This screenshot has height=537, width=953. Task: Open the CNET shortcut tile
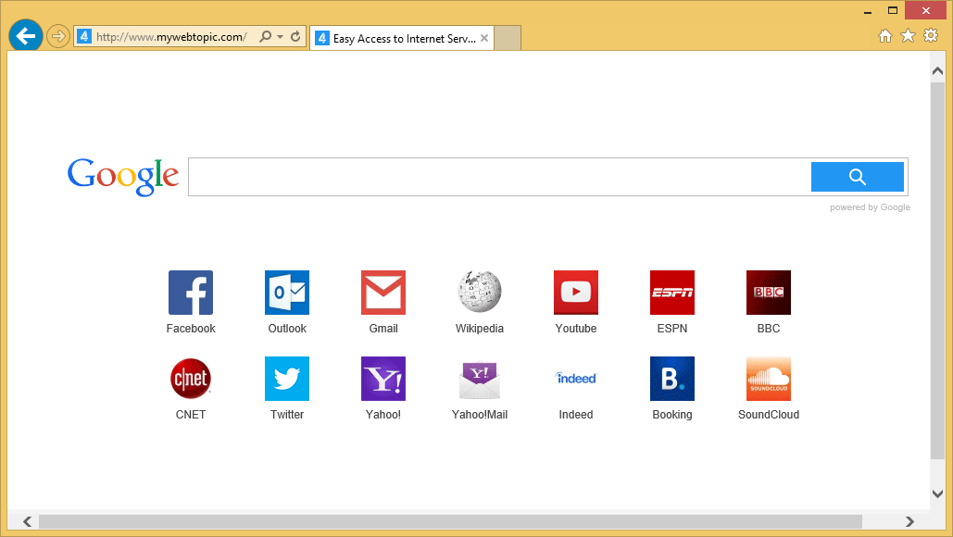[190, 378]
